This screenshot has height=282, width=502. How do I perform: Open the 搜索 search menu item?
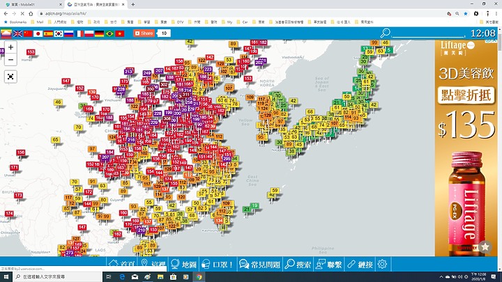[x=298, y=264]
